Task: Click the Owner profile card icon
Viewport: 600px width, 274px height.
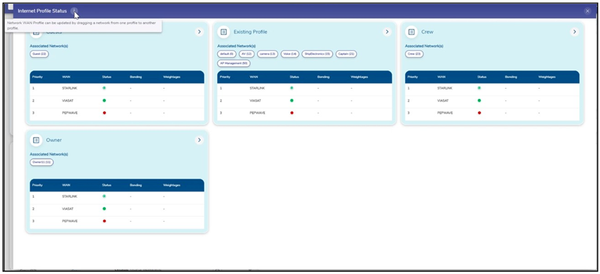Action: click(36, 140)
